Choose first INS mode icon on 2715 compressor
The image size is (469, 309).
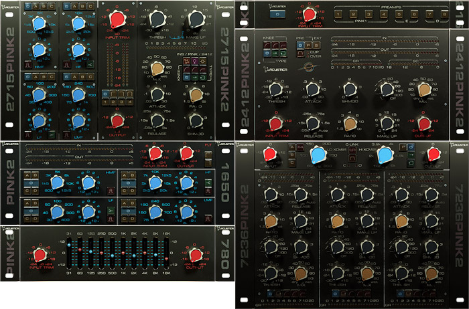[187, 62]
